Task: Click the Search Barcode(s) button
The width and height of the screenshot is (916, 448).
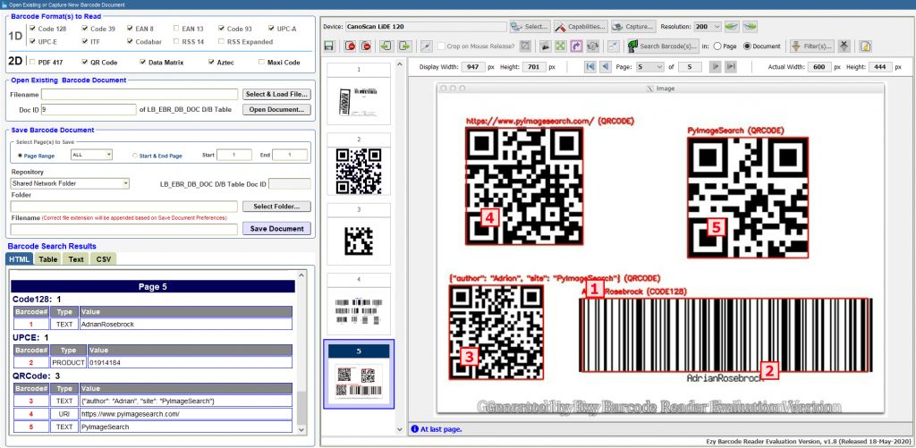Action: (x=663, y=46)
